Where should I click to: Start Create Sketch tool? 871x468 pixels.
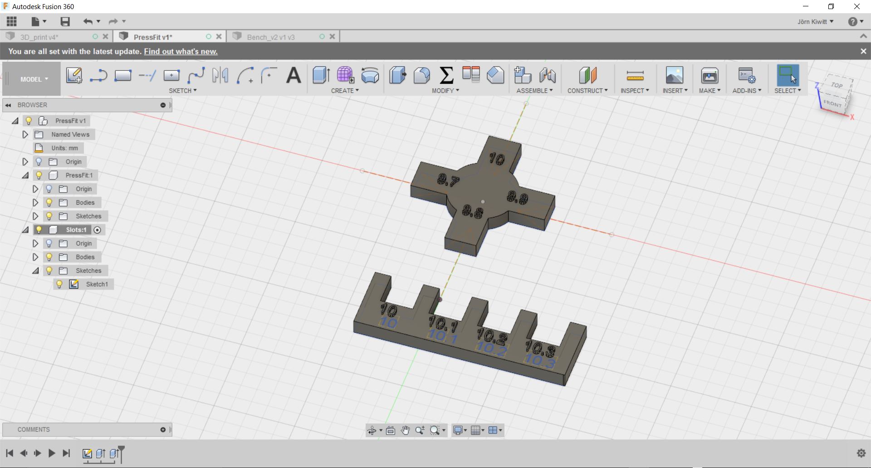74,75
